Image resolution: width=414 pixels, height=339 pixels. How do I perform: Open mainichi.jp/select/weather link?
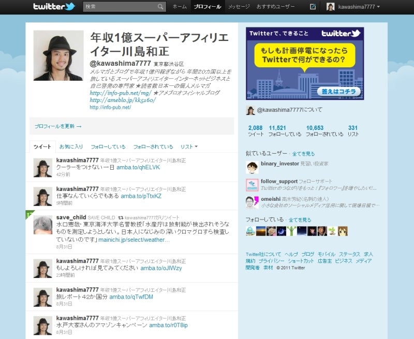point(134,240)
